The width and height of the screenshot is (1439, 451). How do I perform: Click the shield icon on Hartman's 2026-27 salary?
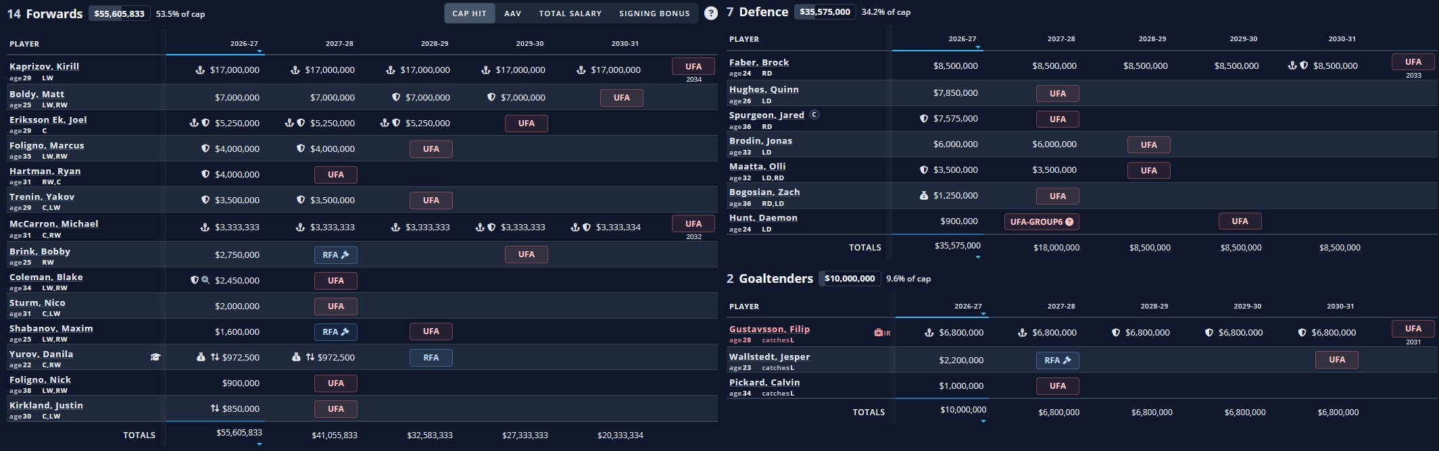click(205, 174)
